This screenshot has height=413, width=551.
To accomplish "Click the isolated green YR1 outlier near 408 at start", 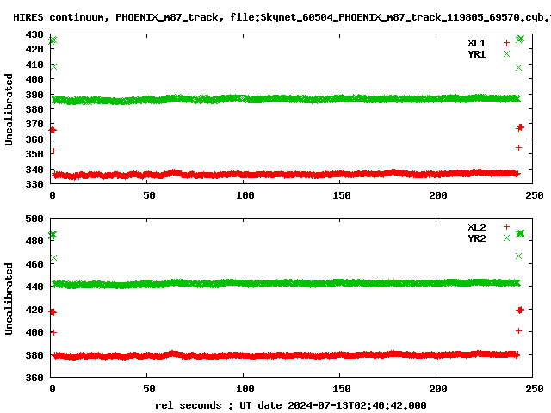I will pos(53,66).
